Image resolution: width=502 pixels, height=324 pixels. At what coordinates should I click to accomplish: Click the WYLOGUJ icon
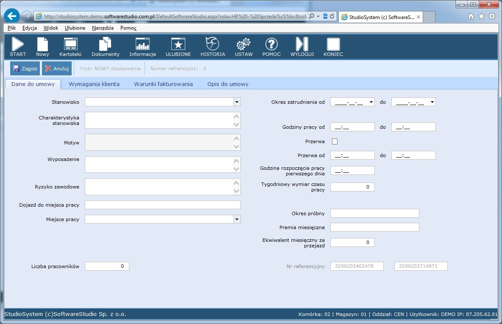302,47
